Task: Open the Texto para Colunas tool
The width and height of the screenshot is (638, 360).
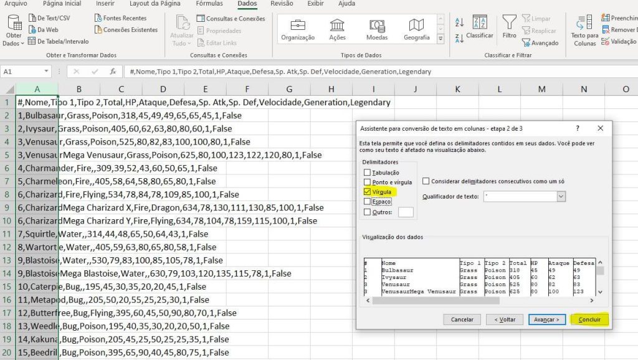Action: point(584,31)
